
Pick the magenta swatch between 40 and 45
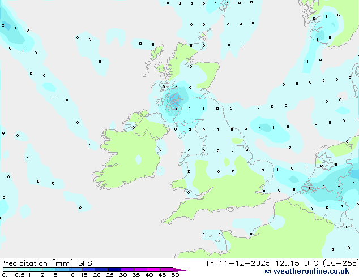[153, 270]
